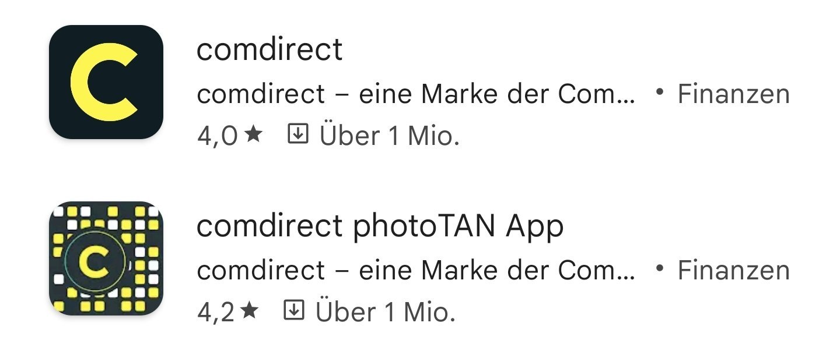Viewport: 840px width, 351px height.
Task: Choose the Finanzen category on the comdirect row
Action: 733,94
